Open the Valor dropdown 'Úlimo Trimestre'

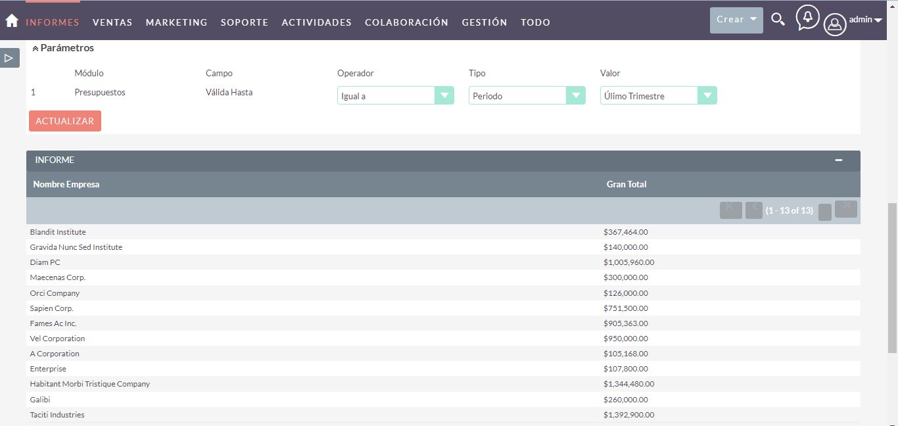658,96
